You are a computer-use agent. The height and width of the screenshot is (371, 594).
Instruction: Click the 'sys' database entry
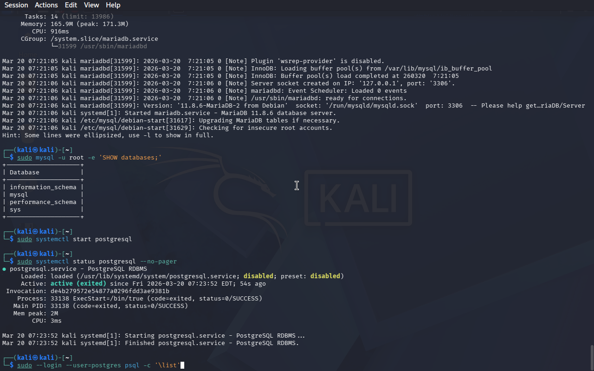pos(15,210)
